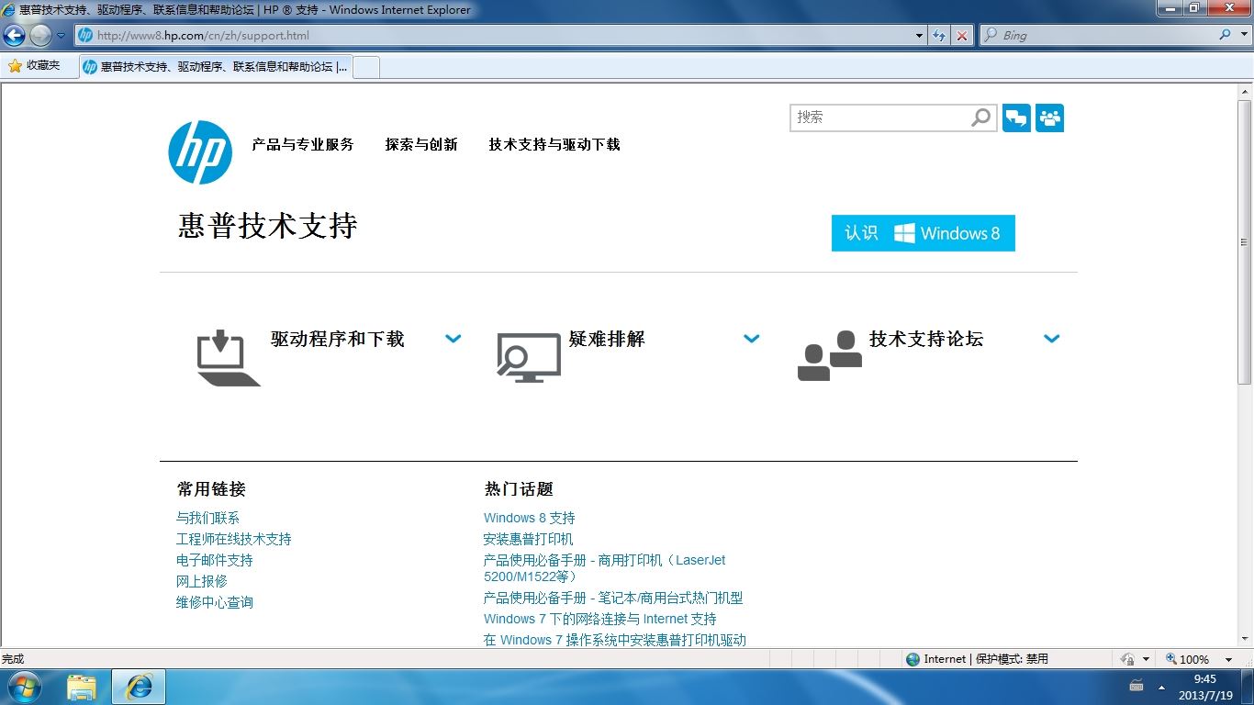This screenshot has height=705, width=1254.
Task: Open 产品与专业服务 menu
Action: [303, 144]
